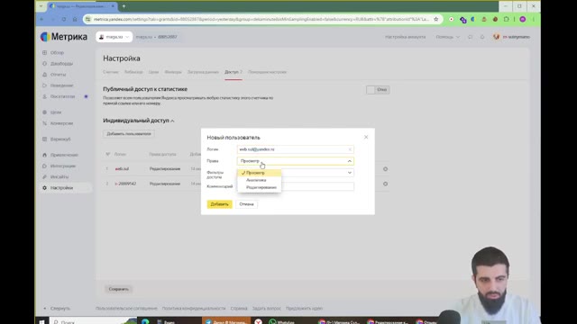Open the Поведение sidebar section
Screen dimensions: 577x324
pos(61,85)
